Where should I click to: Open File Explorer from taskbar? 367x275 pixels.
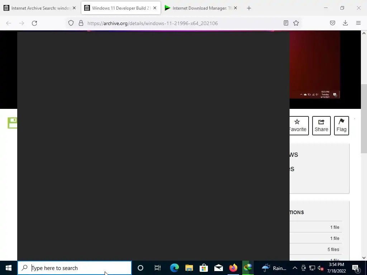pyautogui.click(x=189, y=268)
